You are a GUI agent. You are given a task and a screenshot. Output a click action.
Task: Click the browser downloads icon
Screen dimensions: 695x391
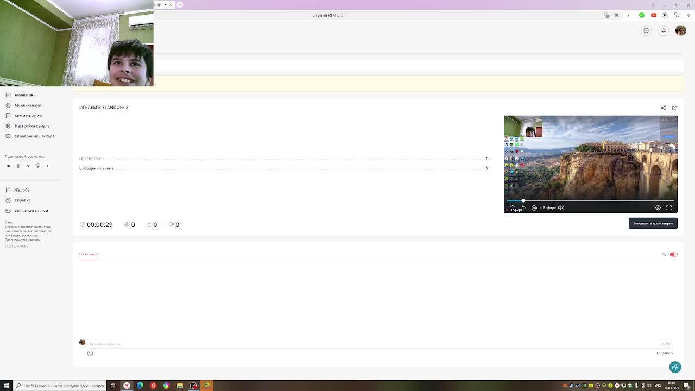[688, 15]
